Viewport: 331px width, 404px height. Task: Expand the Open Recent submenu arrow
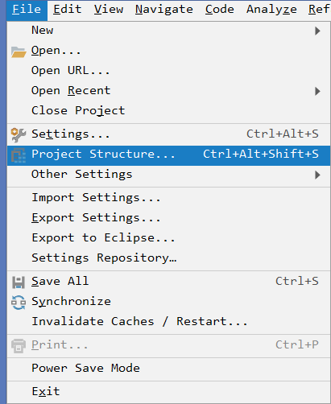317,91
